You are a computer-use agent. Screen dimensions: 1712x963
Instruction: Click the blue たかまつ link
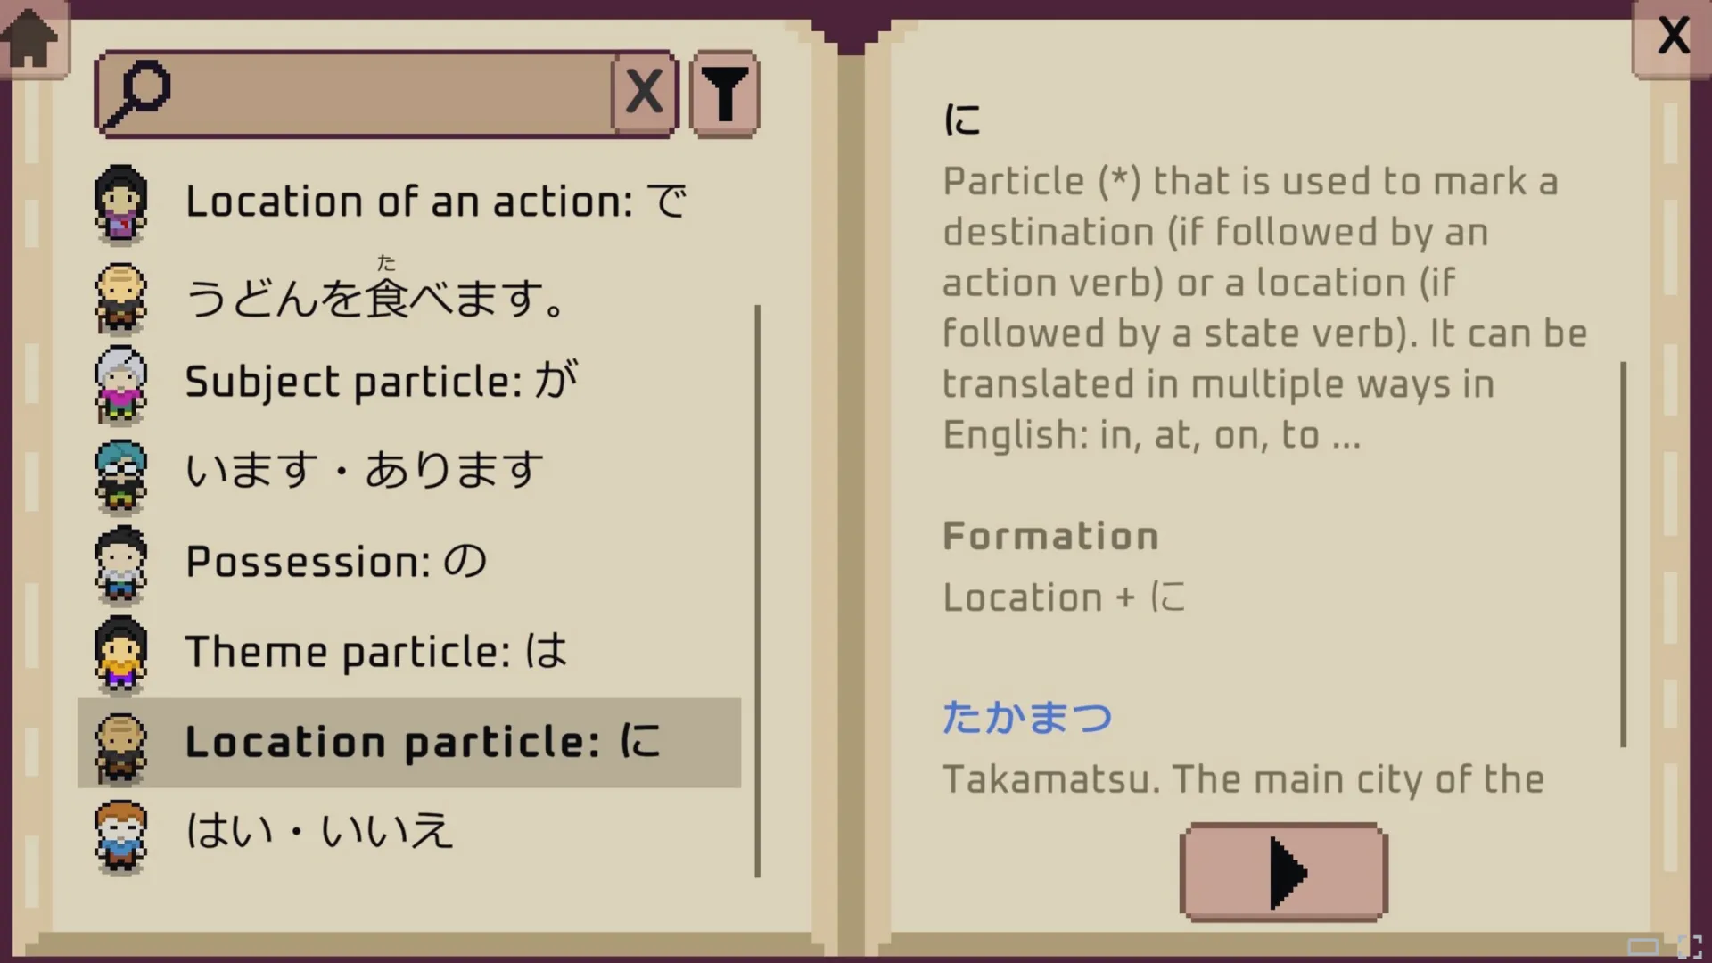tap(1027, 718)
